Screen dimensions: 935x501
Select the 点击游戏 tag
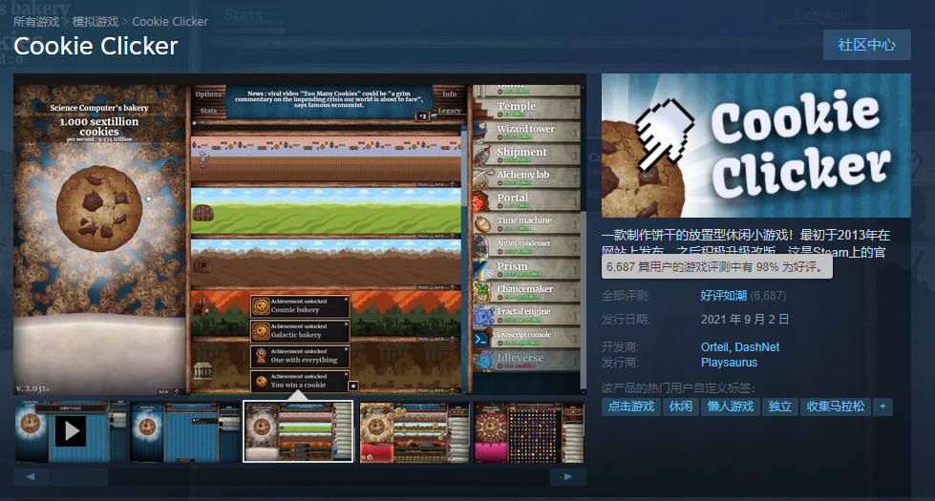(x=631, y=407)
